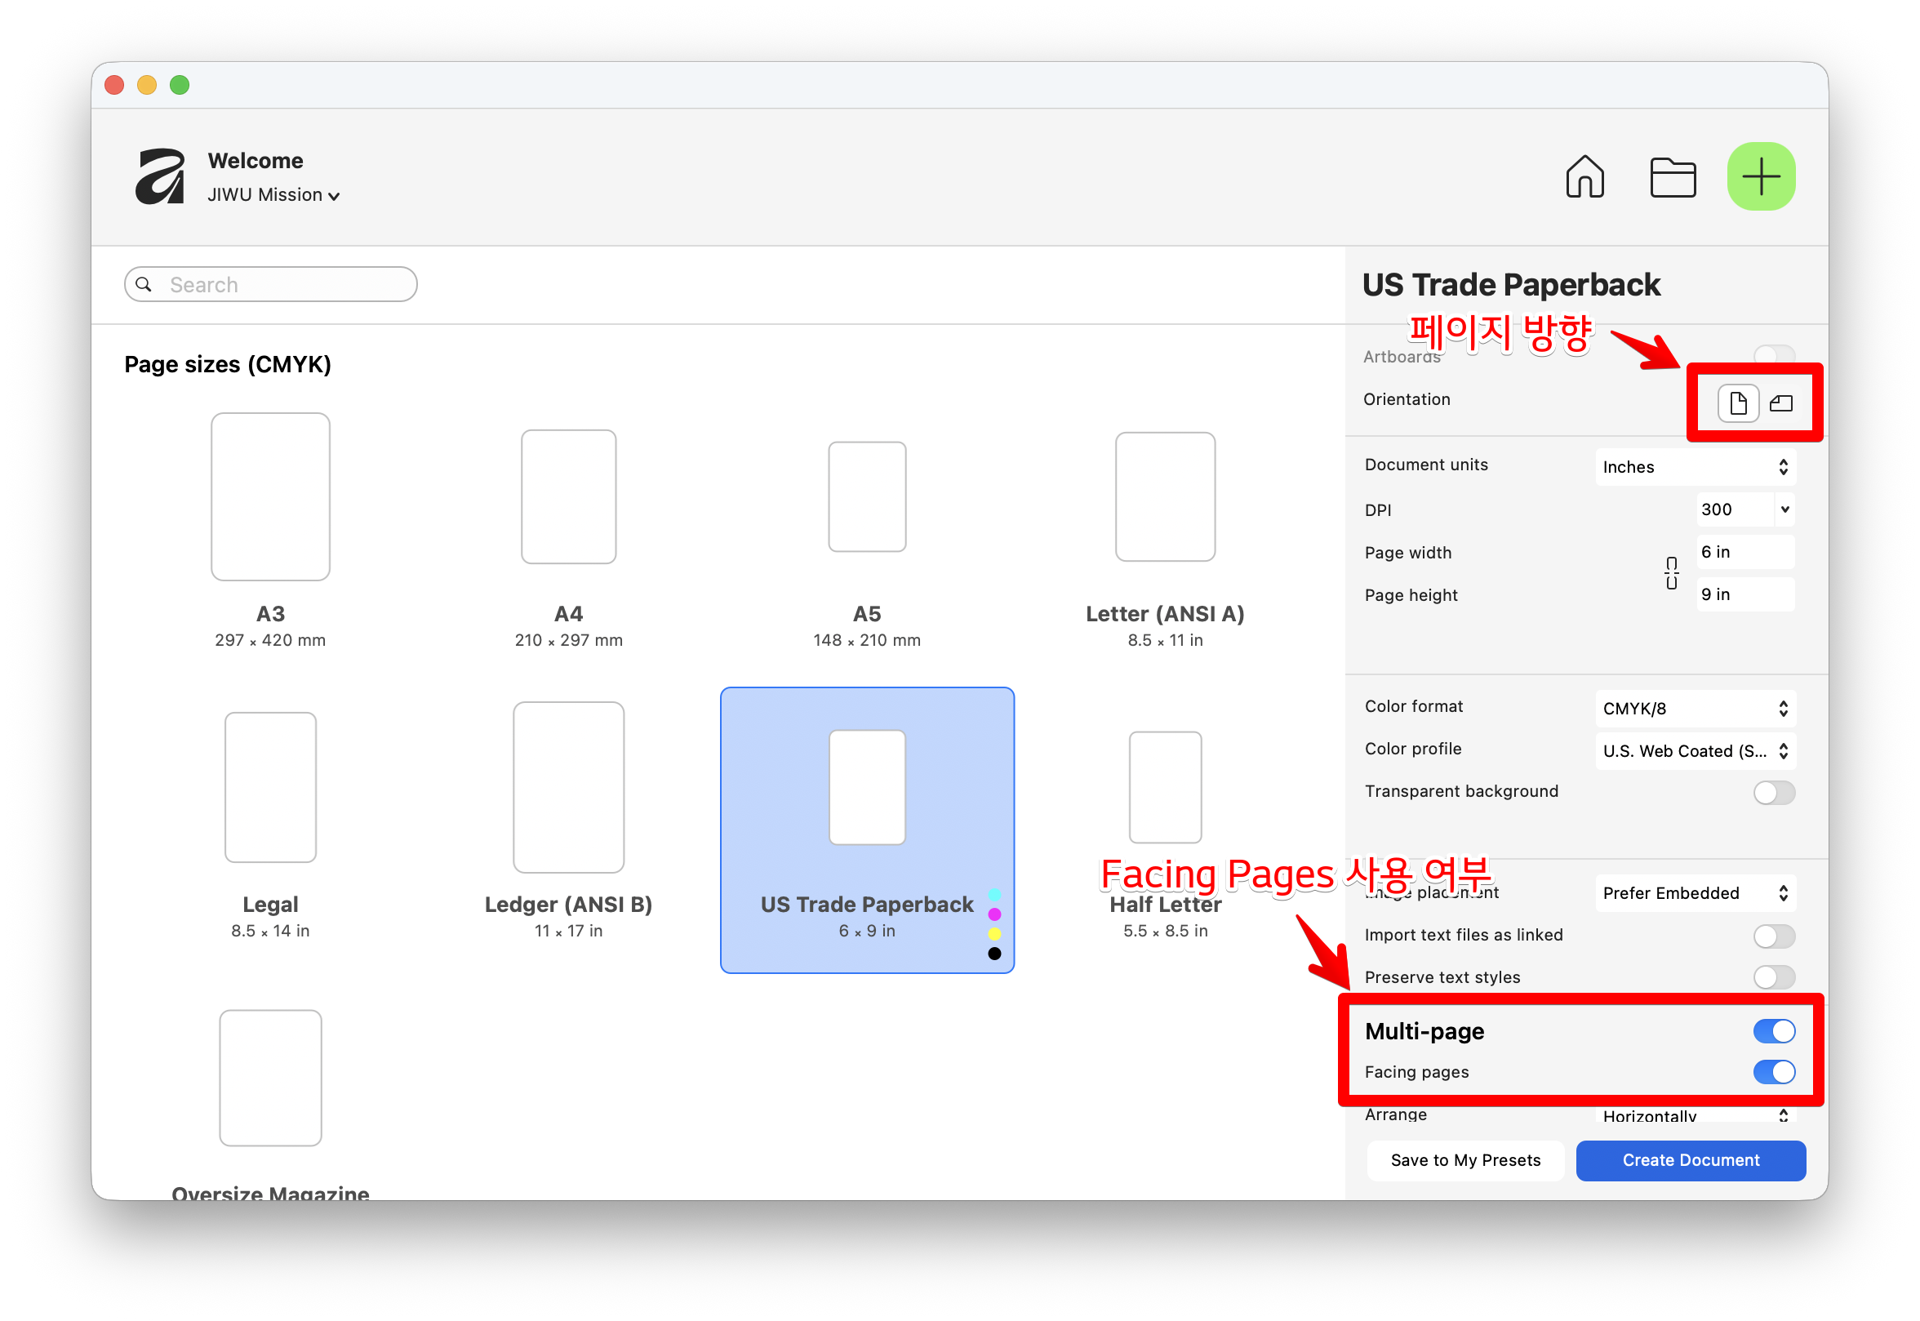Select landscape orientation icon
The height and width of the screenshot is (1321, 1920).
1780,403
